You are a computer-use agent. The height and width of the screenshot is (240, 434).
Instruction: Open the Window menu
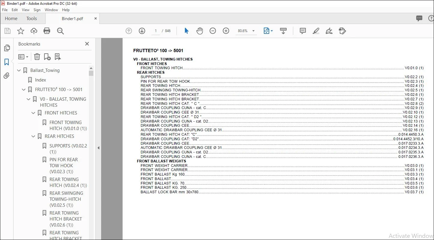point(51,10)
